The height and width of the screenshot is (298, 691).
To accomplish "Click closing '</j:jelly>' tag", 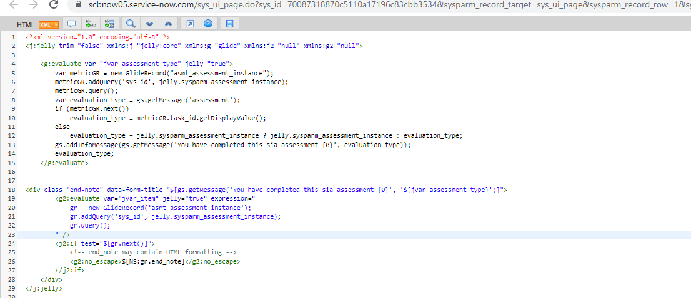I will pyautogui.click(x=44, y=289).
